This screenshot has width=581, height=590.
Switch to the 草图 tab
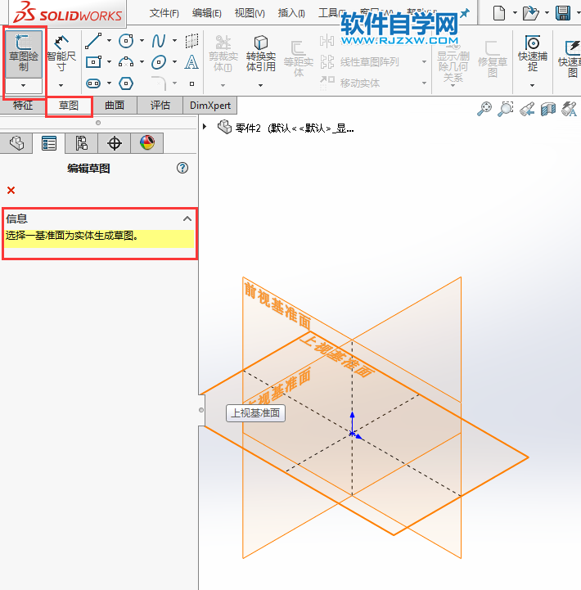coord(69,105)
